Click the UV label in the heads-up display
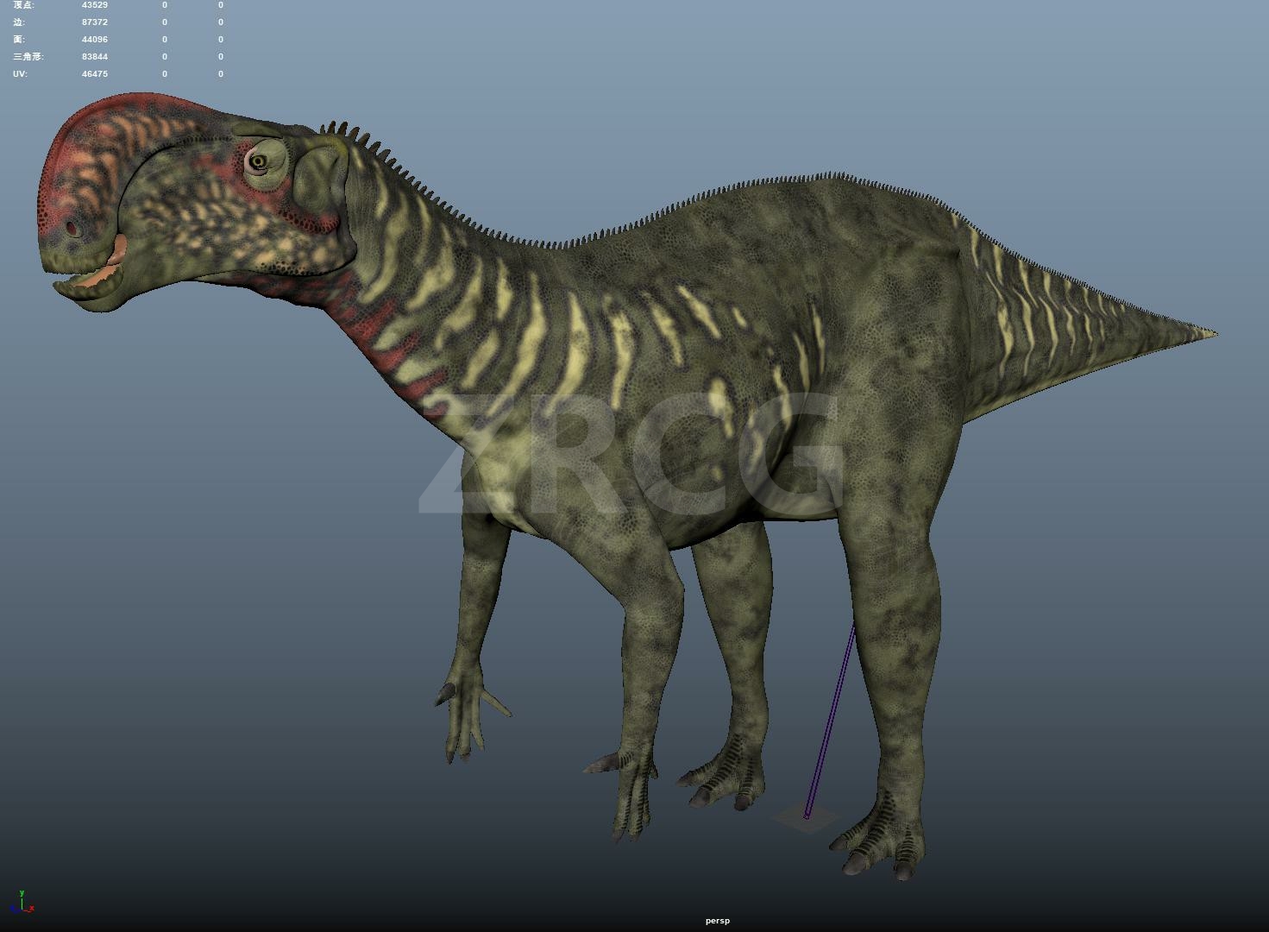The width and height of the screenshot is (1269, 932). coord(20,74)
